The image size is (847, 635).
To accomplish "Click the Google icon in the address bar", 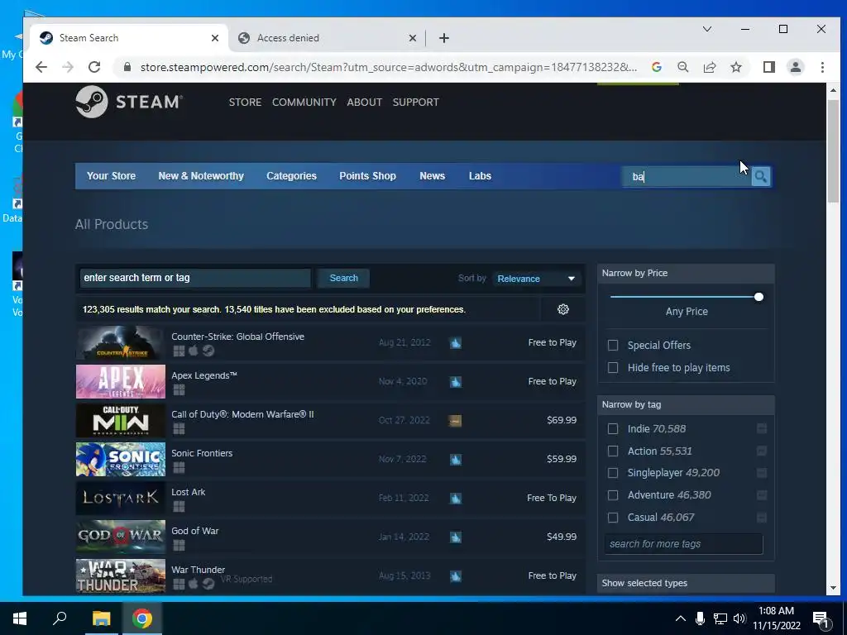I will (x=656, y=67).
